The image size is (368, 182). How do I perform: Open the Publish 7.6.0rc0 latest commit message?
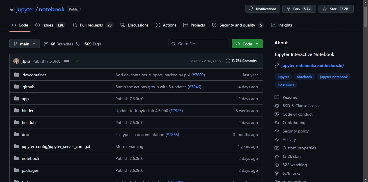[x=46, y=61]
